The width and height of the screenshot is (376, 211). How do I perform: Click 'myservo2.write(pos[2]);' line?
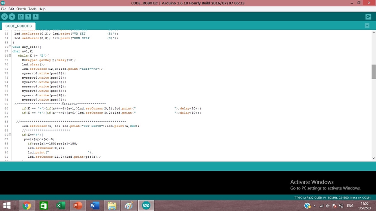tap(44, 78)
